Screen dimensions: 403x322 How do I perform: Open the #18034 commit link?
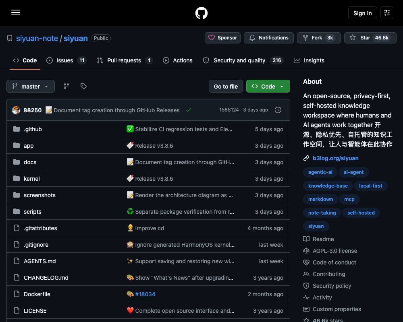[x=145, y=294]
